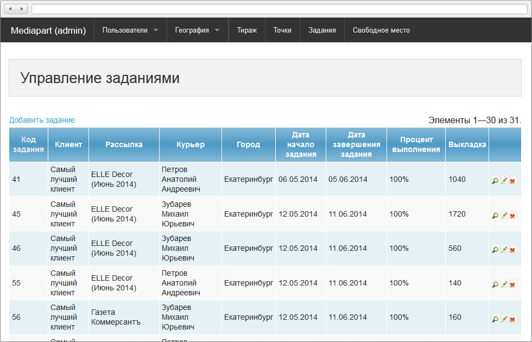Click task code 46 cell

point(28,249)
